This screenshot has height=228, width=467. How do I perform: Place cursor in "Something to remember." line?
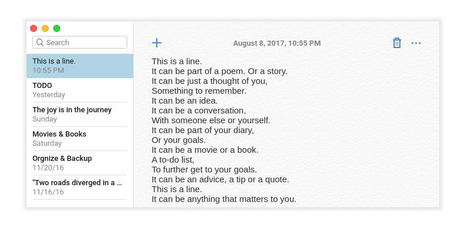click(199, 91)
